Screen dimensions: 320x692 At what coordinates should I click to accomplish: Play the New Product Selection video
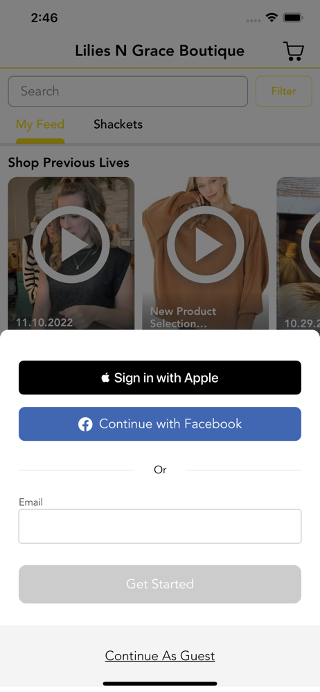[x=206, y=244]
